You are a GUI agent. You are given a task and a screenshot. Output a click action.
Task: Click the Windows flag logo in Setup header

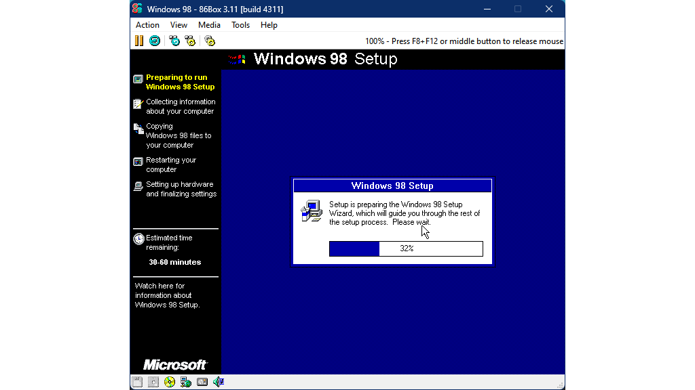[237, 59]
